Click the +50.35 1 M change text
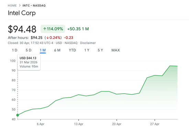Viewport: 189px width, 130px height. 78,29
